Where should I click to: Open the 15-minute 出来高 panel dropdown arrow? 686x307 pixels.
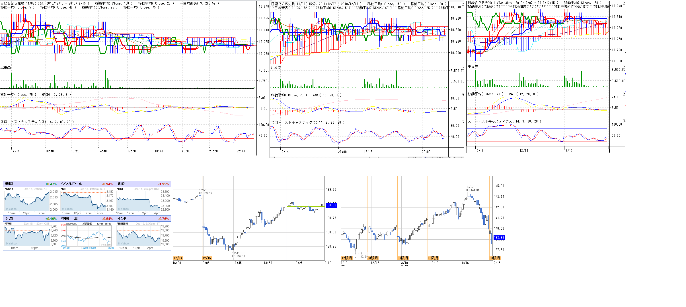point(463,67)
